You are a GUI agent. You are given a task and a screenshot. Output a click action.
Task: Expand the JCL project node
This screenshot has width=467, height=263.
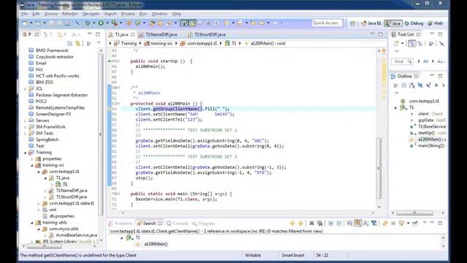[x=25, y=88]
